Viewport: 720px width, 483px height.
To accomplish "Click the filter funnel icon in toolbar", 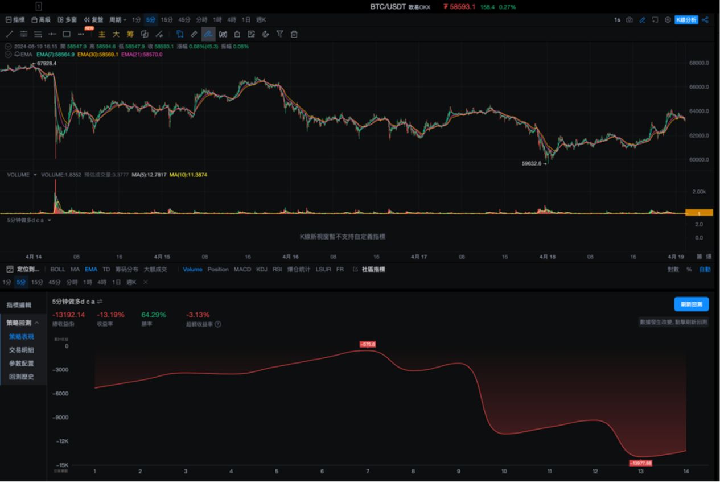I will [279, 34].
